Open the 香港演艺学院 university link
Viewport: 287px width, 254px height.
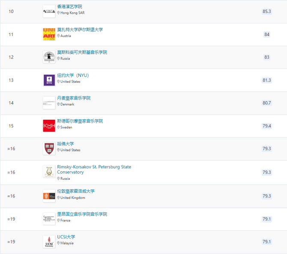(69, 6)
